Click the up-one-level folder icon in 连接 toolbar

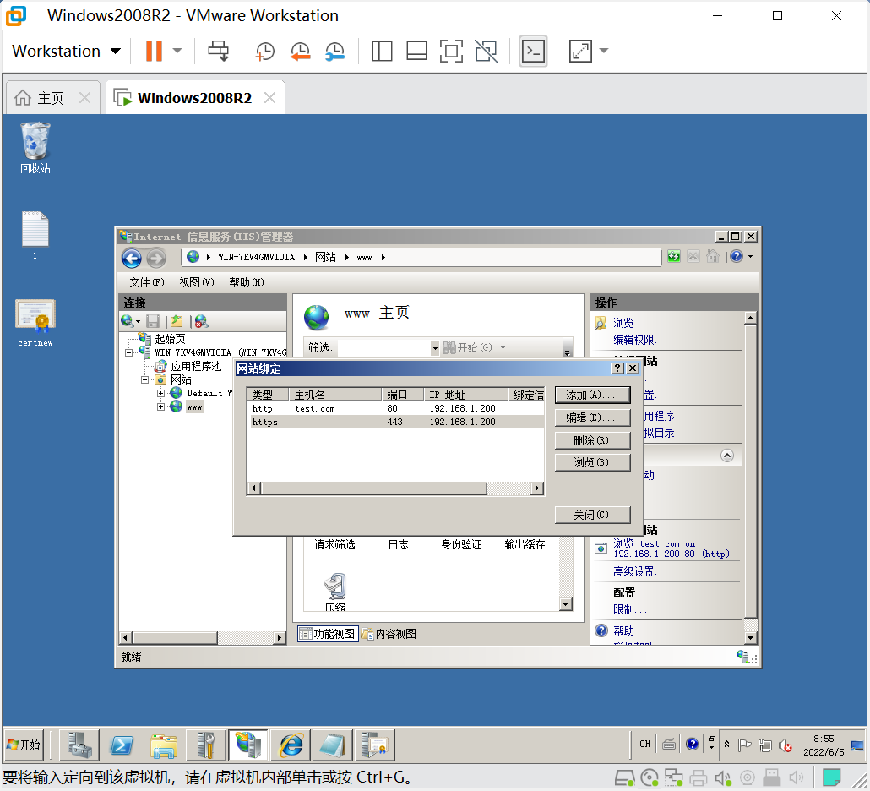(x=177, y=321)
